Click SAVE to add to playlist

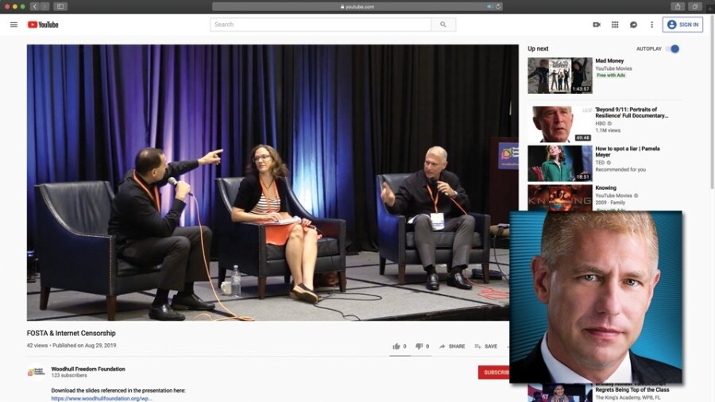(x=485, y=346)
